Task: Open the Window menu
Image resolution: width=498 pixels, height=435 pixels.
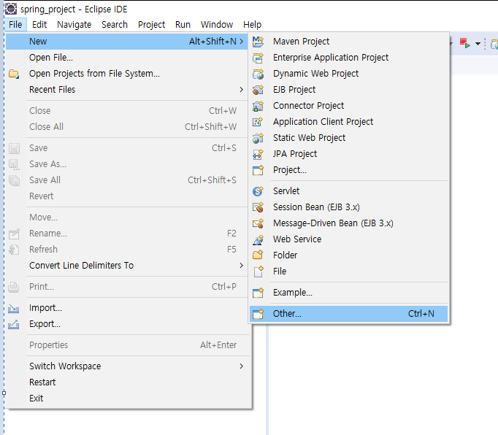Action: point(217,24)
